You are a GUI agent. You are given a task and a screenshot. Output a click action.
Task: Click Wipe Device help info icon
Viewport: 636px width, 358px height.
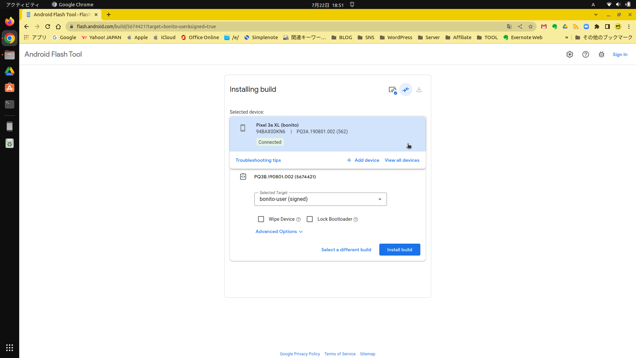(298, 219)
